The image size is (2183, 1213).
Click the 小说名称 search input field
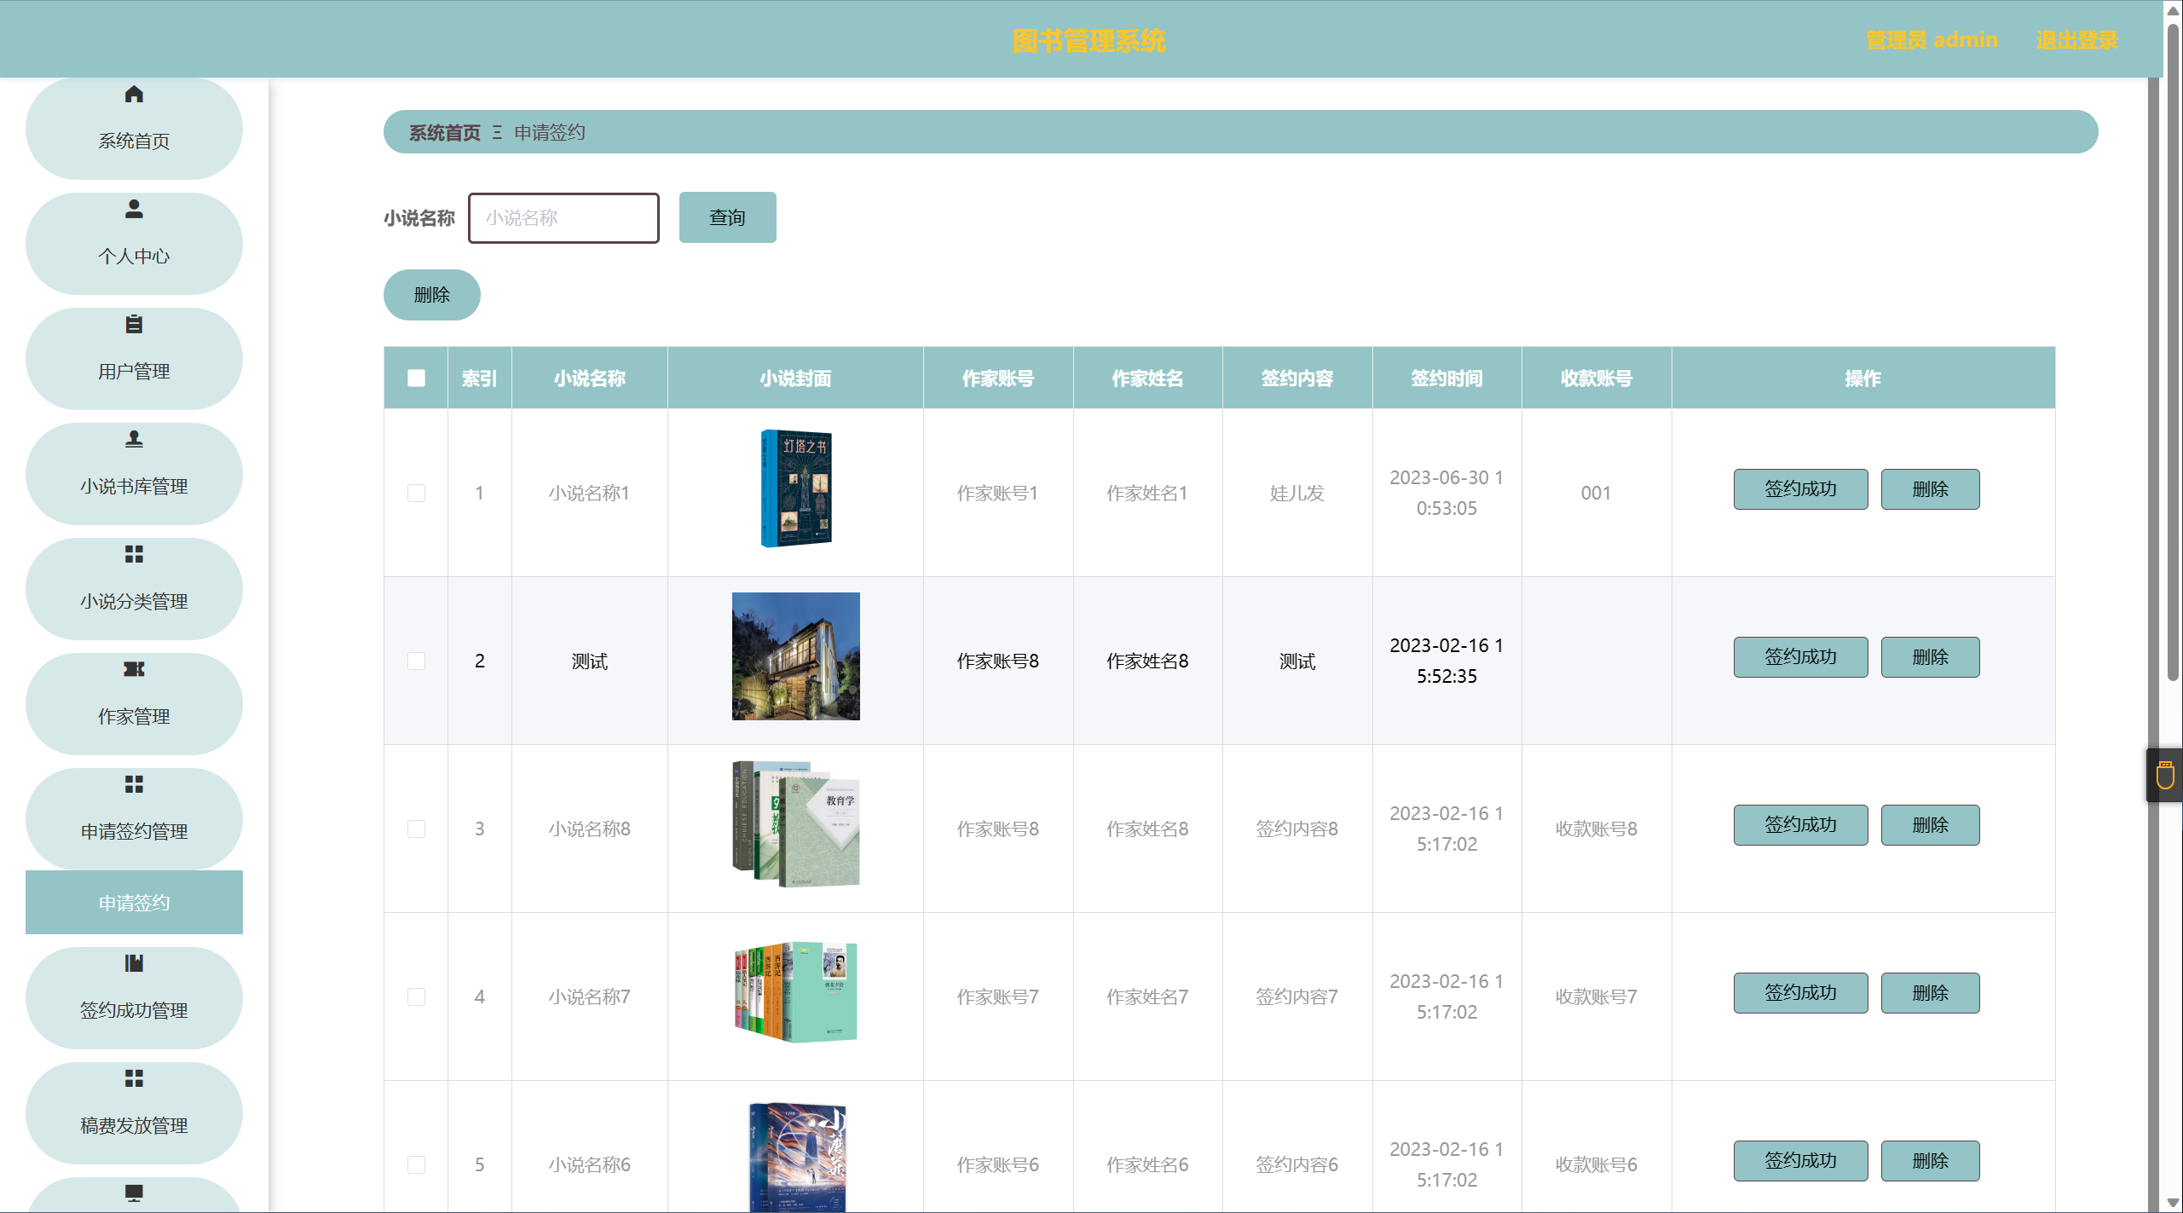(563, 217)
